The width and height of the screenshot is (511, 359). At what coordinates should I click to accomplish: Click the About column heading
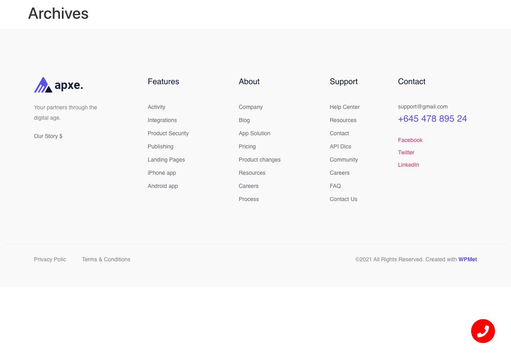point(249,81)
